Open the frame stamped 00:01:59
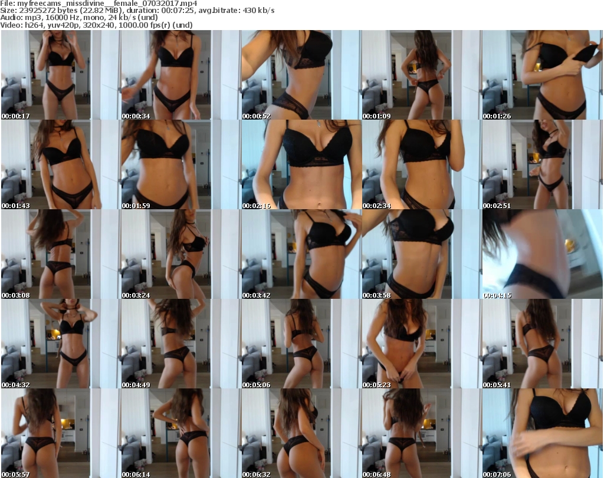 tap(181, 164)
